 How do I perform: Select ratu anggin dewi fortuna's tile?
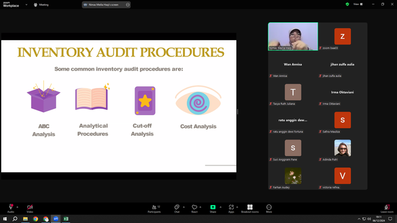click(x=293, y=120)
